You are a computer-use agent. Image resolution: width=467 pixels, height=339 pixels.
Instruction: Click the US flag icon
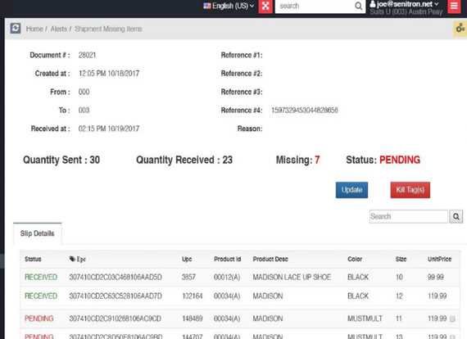[207, 6]
